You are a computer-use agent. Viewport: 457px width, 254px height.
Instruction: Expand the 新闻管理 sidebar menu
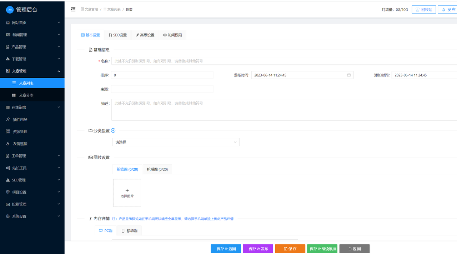tap(22, 34)
